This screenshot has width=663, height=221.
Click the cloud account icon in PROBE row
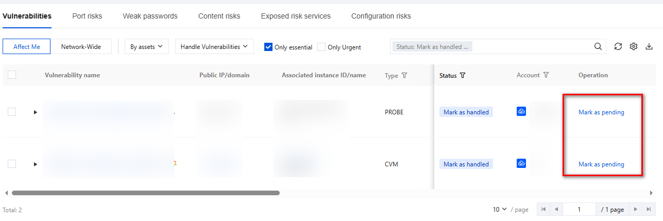tap(521, 111)
